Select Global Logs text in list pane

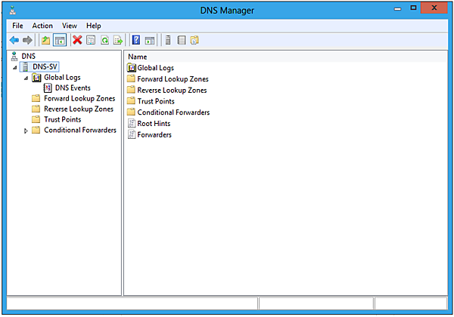click(x=155, y=68)
